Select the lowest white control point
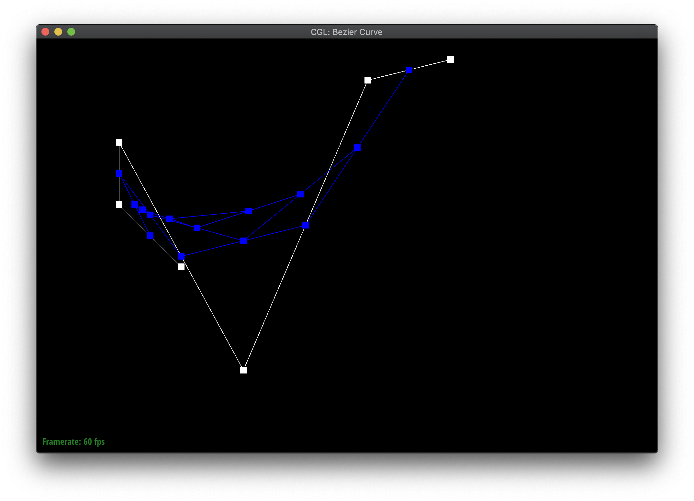The width and height of the screenshot is (694, 501). coord(243,370)
